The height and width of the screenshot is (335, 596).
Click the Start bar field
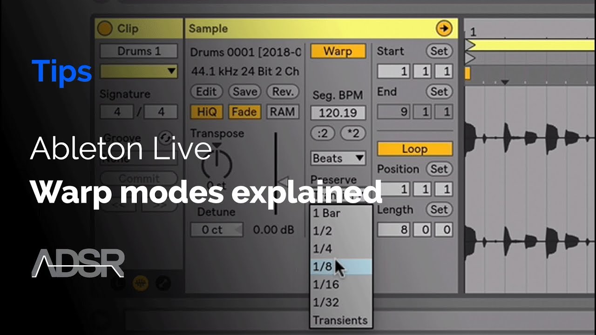394,71
